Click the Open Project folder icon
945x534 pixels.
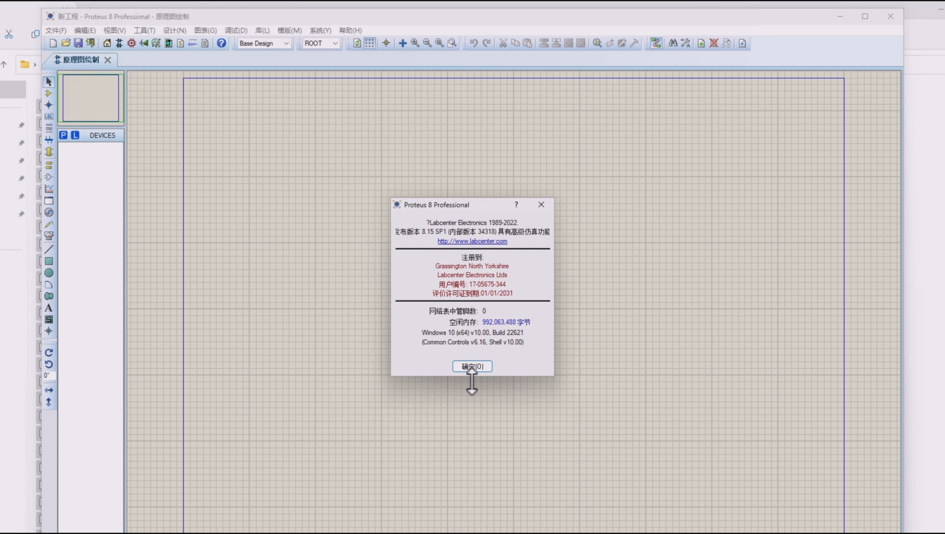coord(65,43)
